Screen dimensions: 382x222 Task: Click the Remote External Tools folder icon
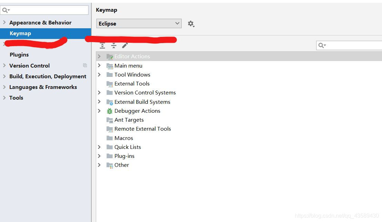(x=110, y=129)
